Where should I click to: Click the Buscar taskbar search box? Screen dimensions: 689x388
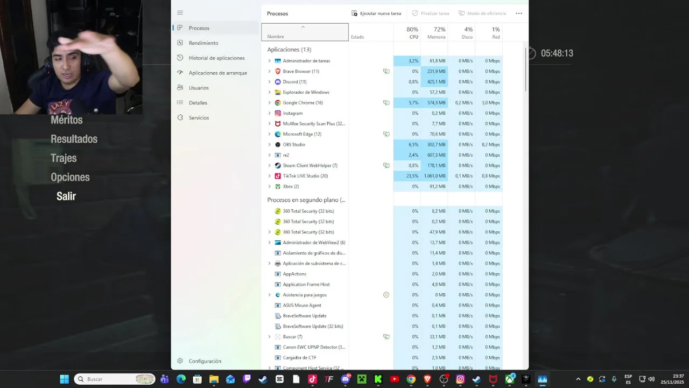coord(115,379)
